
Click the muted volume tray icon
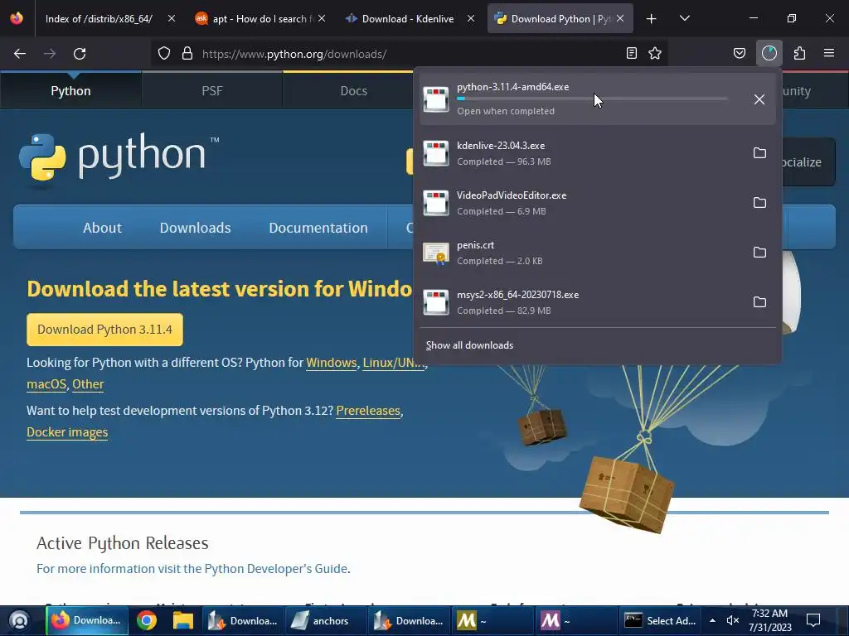click(x=733, y=620)
